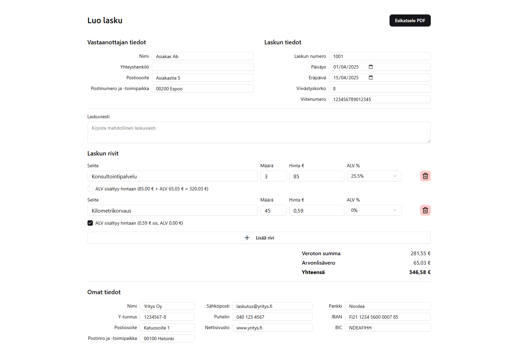Edit own Postiosoite Katuosoite 1
Image resolution: width=532 pixels, height=361 pixels.
tap(167, 327)
